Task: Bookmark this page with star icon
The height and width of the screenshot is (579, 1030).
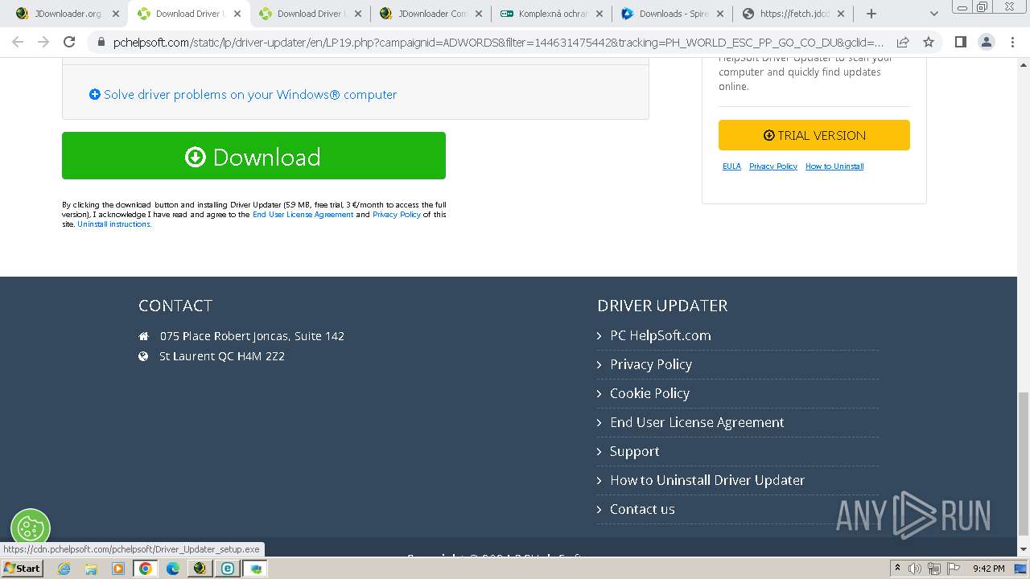Action: 929,43
